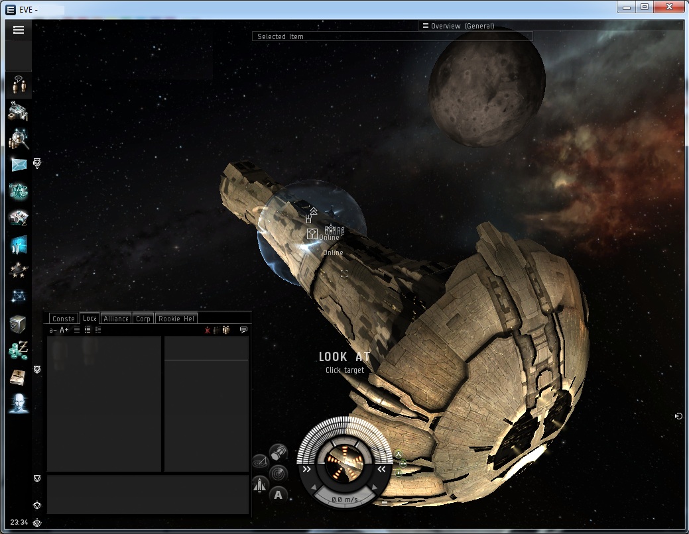Open the Overview (General) menu icon
689x534 pixels.
click(425, 25)
